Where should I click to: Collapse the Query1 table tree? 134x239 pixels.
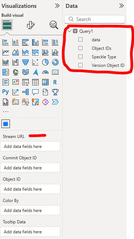point(69,31)
